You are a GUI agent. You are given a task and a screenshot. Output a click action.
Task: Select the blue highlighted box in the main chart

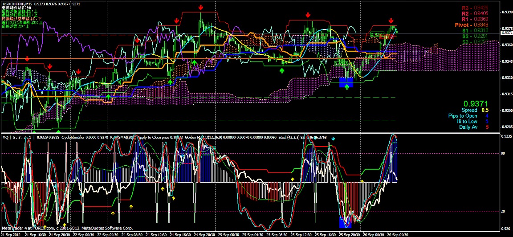pos(346,82)
